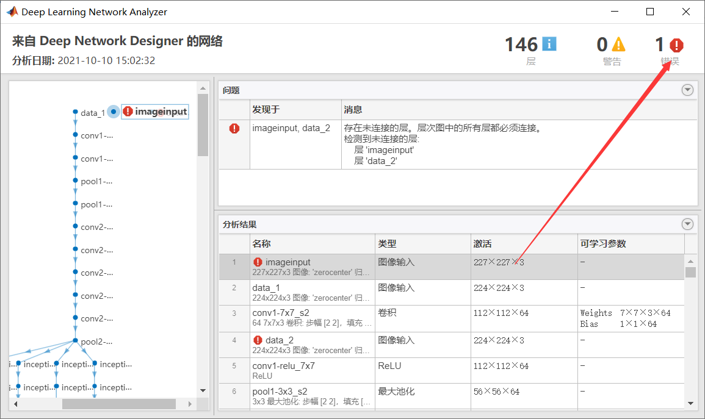Click the MATLAB logo in title bar

coord(12,12)
